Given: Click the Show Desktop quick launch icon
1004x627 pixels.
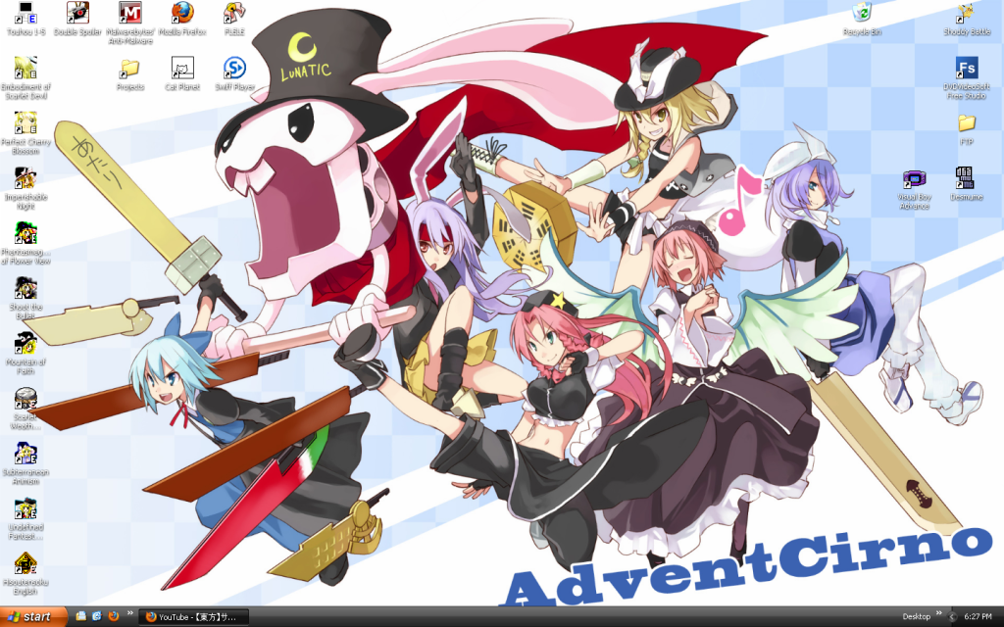Looking at the screenshot, I should (80, 616).
